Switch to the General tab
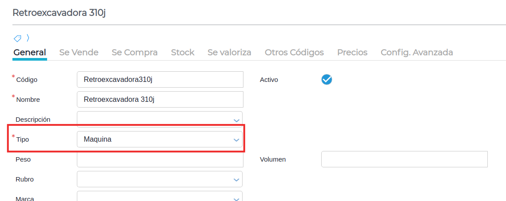The width and height of the screenshot is (506, 201). point(30,52)
